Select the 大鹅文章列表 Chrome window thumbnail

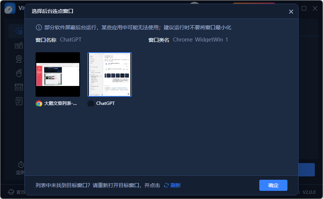[x=58, y=74]
